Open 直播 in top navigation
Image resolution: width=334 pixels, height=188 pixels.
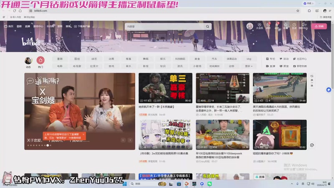[x=28, y=26]
